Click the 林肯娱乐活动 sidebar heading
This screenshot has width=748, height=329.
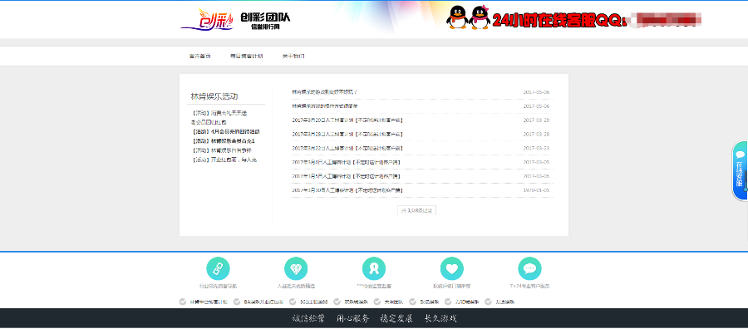pyautogui.click(x=214, y=96)
